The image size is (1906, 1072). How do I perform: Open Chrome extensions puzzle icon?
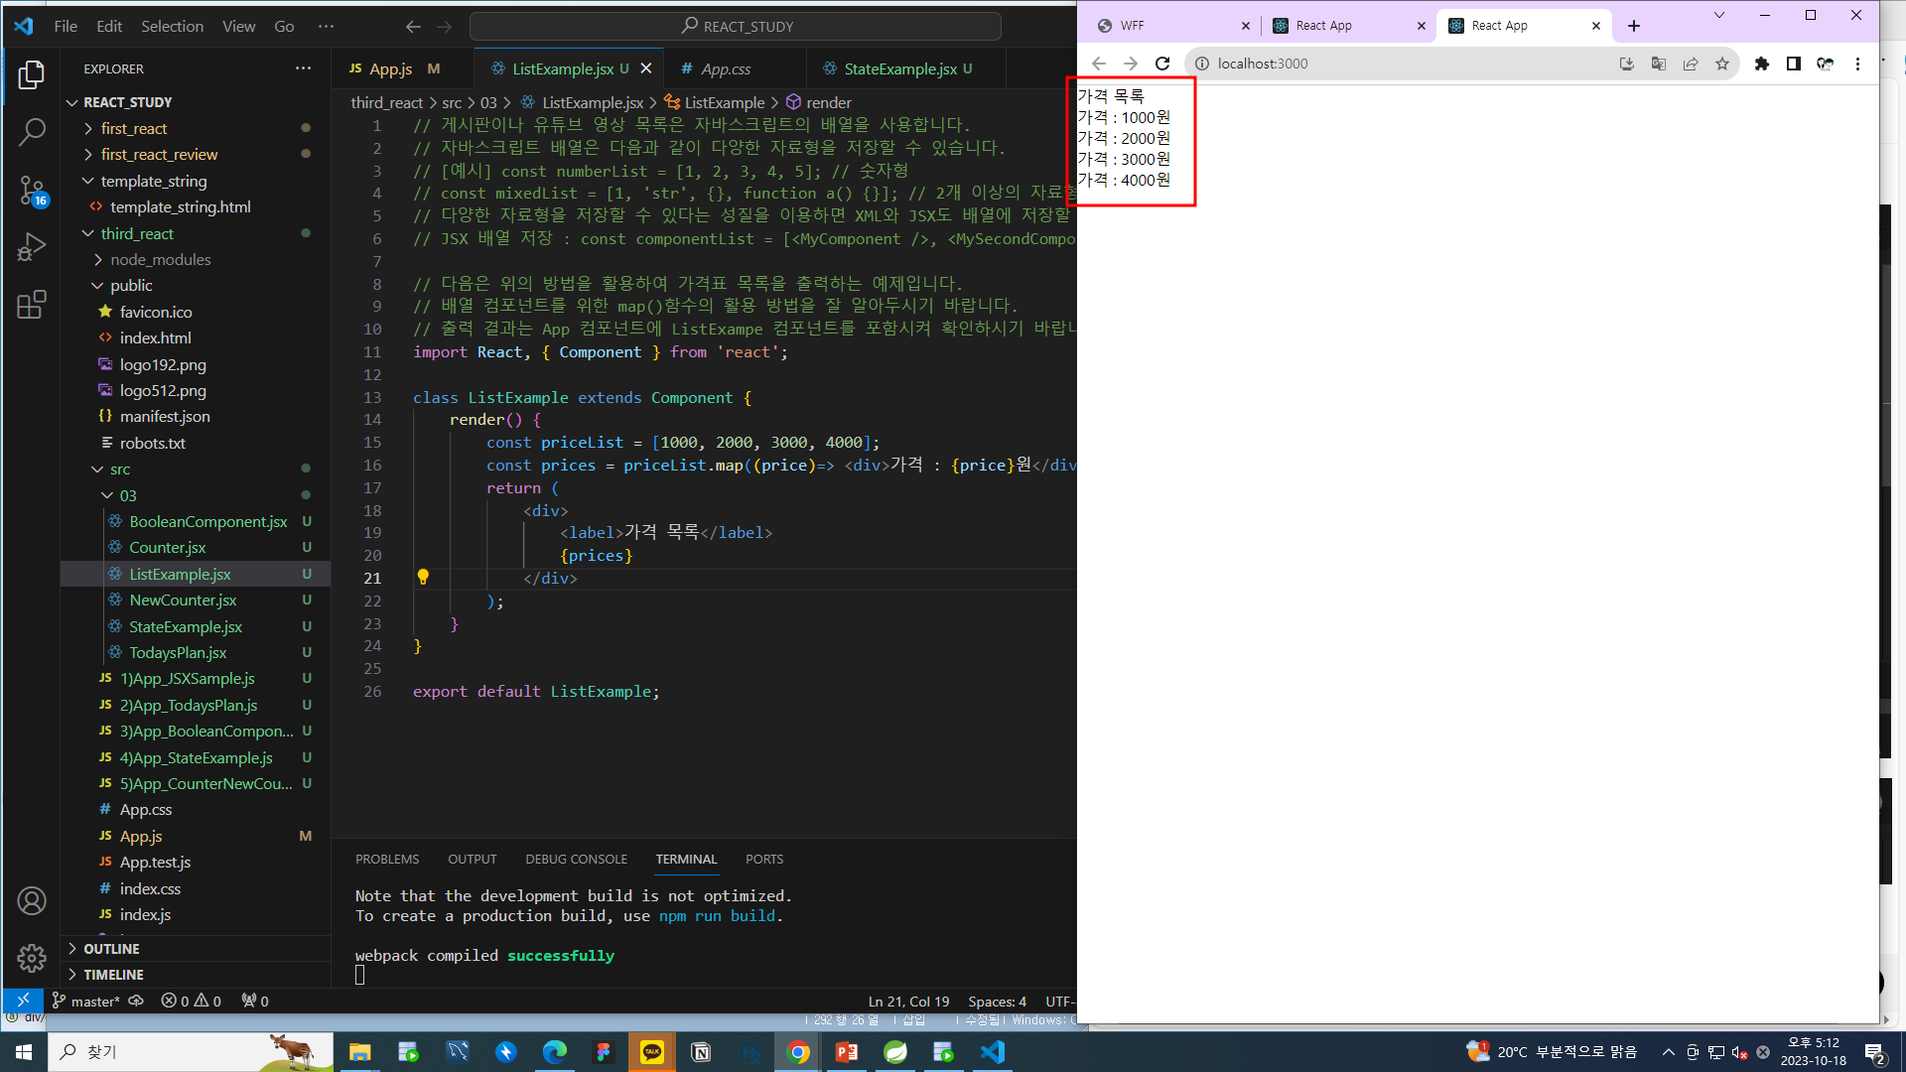[1762, 64]
